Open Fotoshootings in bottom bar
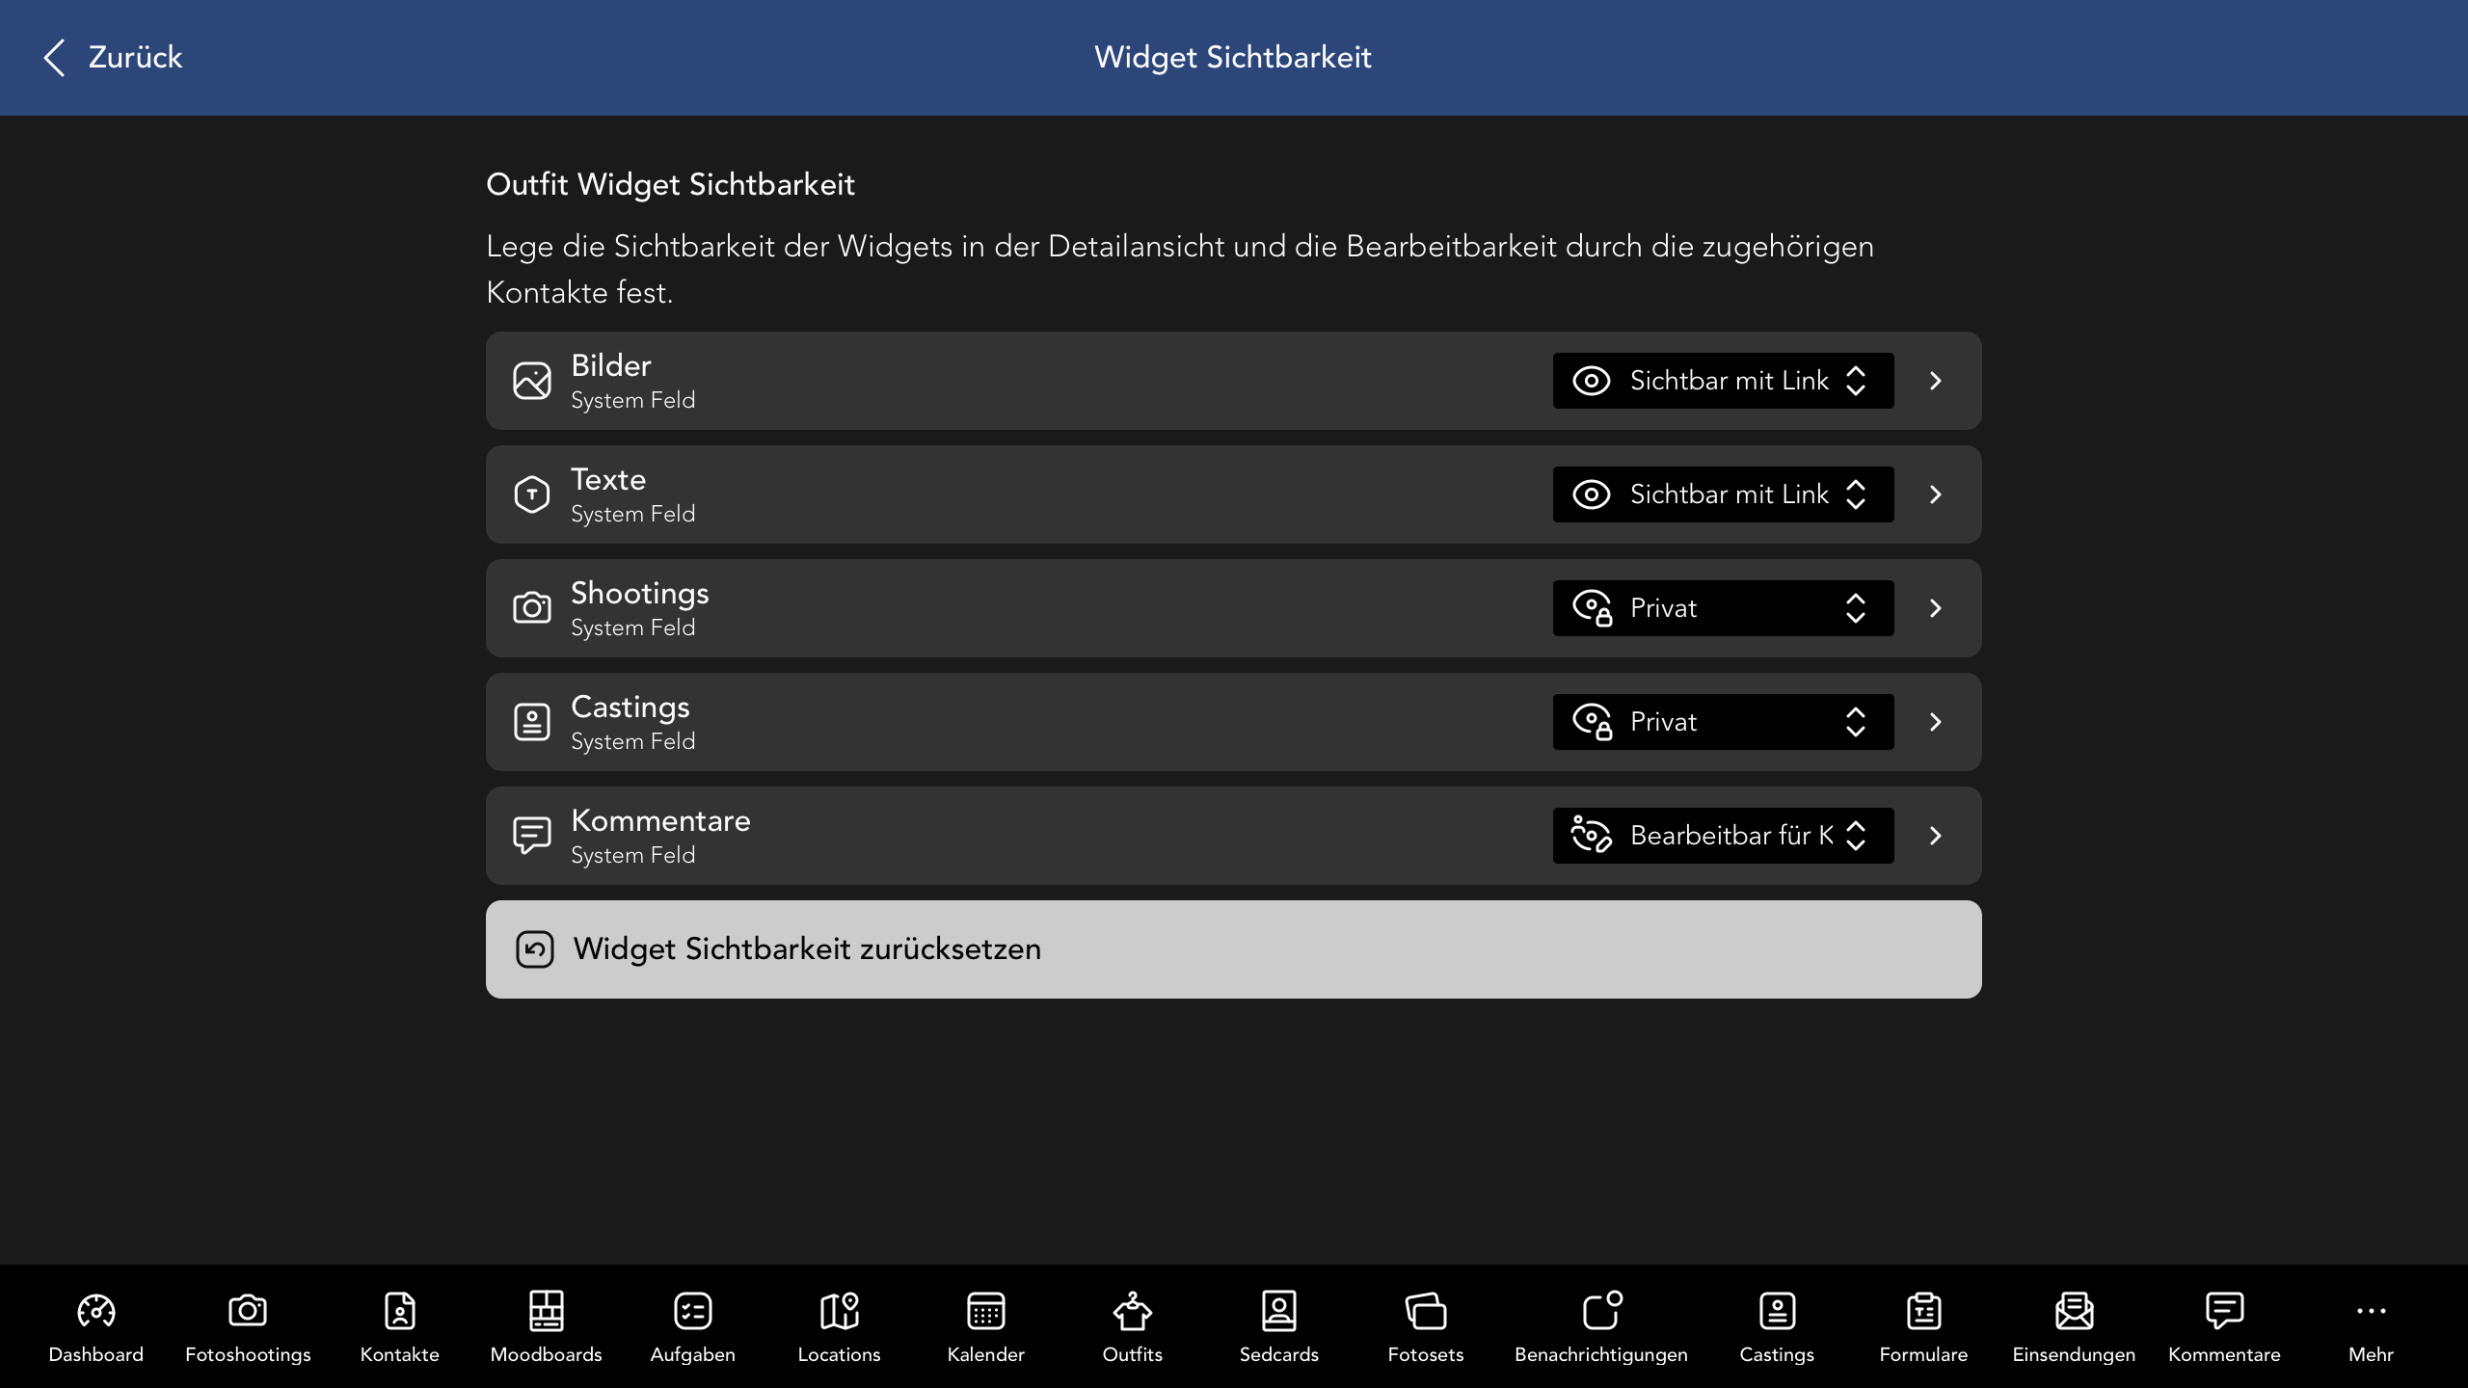The height and width of the screenshot is (1388, 2468). [x=248, y=1327]
